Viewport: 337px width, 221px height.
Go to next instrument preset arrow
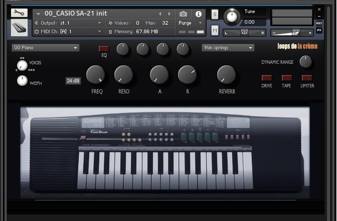pyautogui.click(x=170, y=14)
